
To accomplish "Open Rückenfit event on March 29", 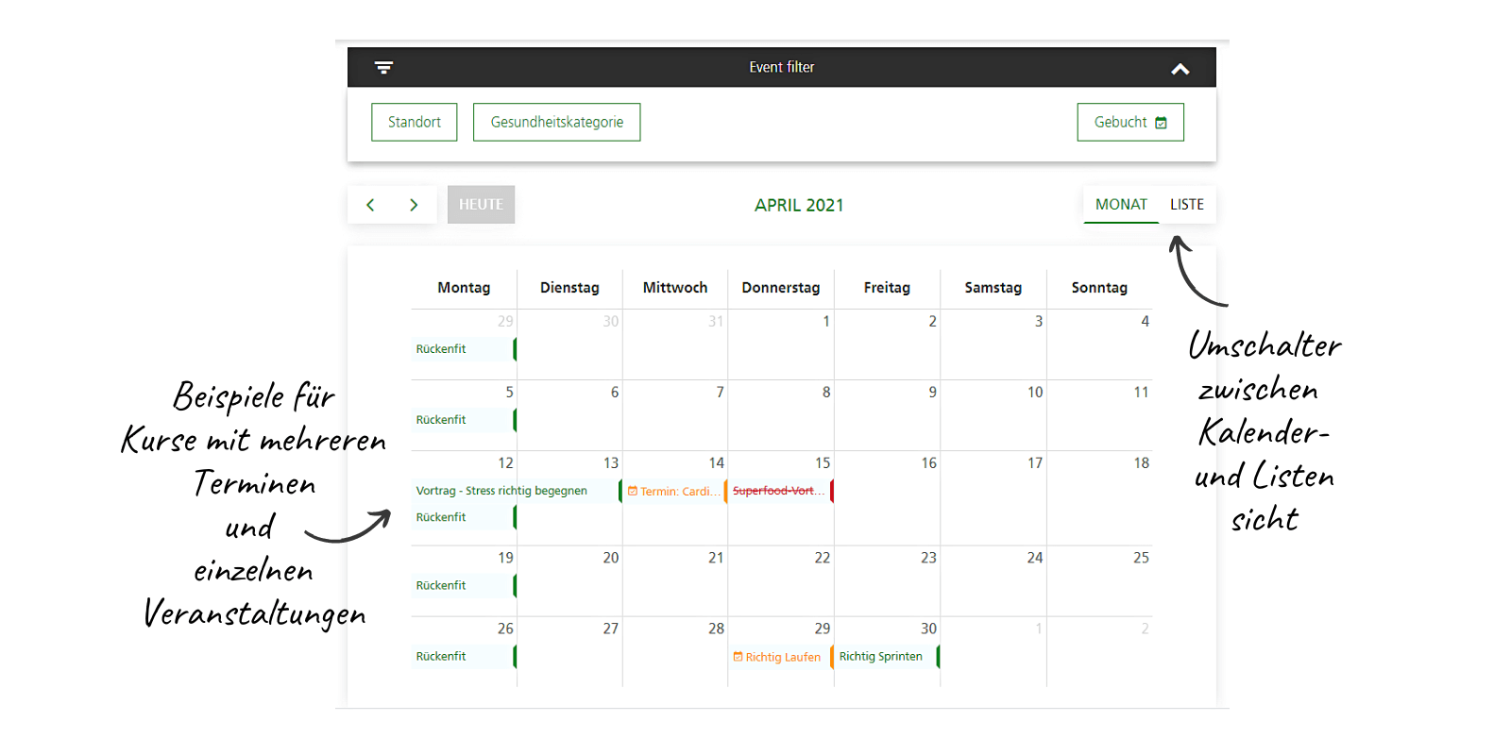I will (x=464, y=349).
